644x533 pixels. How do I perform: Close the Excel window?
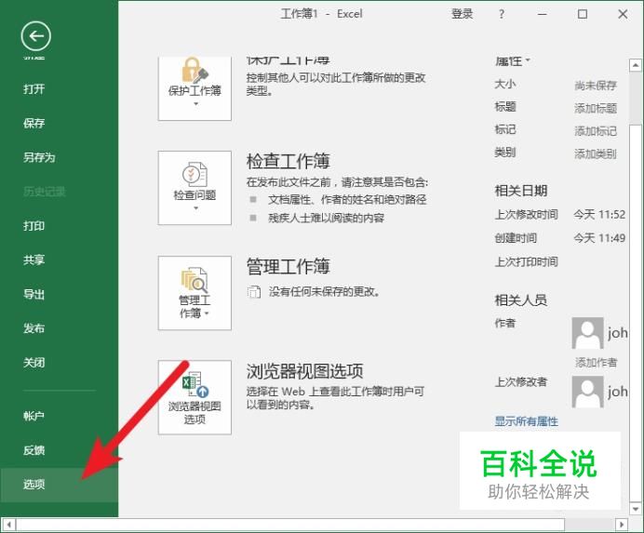(x=623, y=14)
